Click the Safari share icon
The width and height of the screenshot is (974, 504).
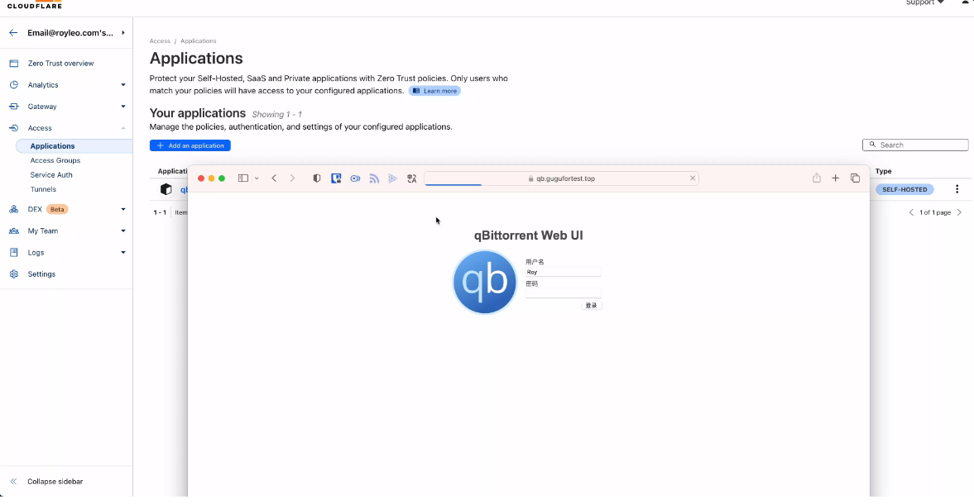tap(817, 178)
